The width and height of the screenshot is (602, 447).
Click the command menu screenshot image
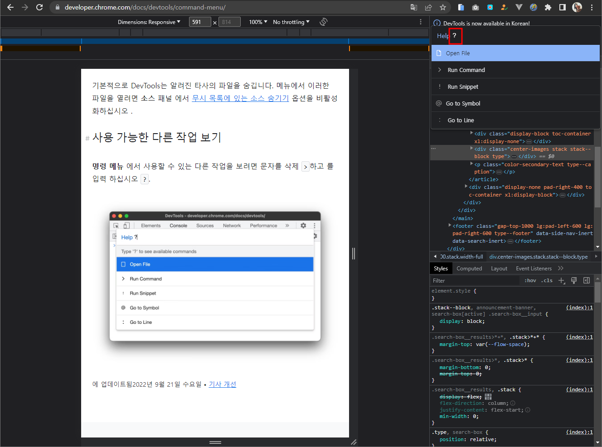point(215,276)
